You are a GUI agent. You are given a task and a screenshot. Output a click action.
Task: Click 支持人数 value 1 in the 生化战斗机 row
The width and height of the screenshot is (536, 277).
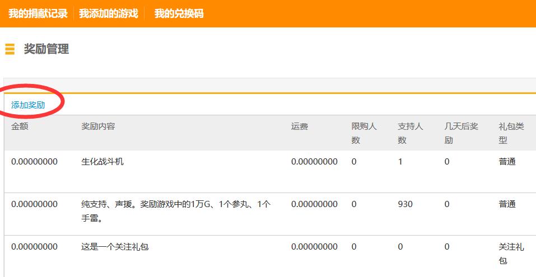click(x=400, y=162)
